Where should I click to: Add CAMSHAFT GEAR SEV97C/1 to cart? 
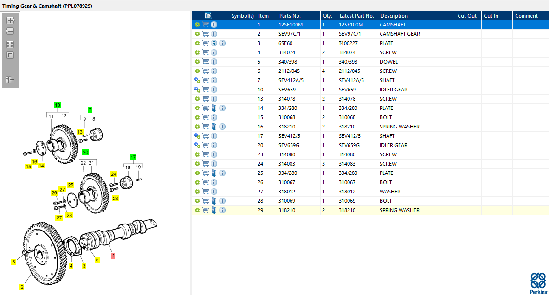click(206, 34)
